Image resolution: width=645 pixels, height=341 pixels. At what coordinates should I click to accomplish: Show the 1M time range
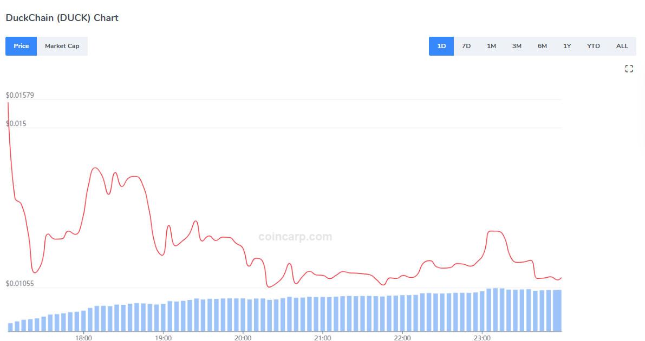tap(491, 46)
